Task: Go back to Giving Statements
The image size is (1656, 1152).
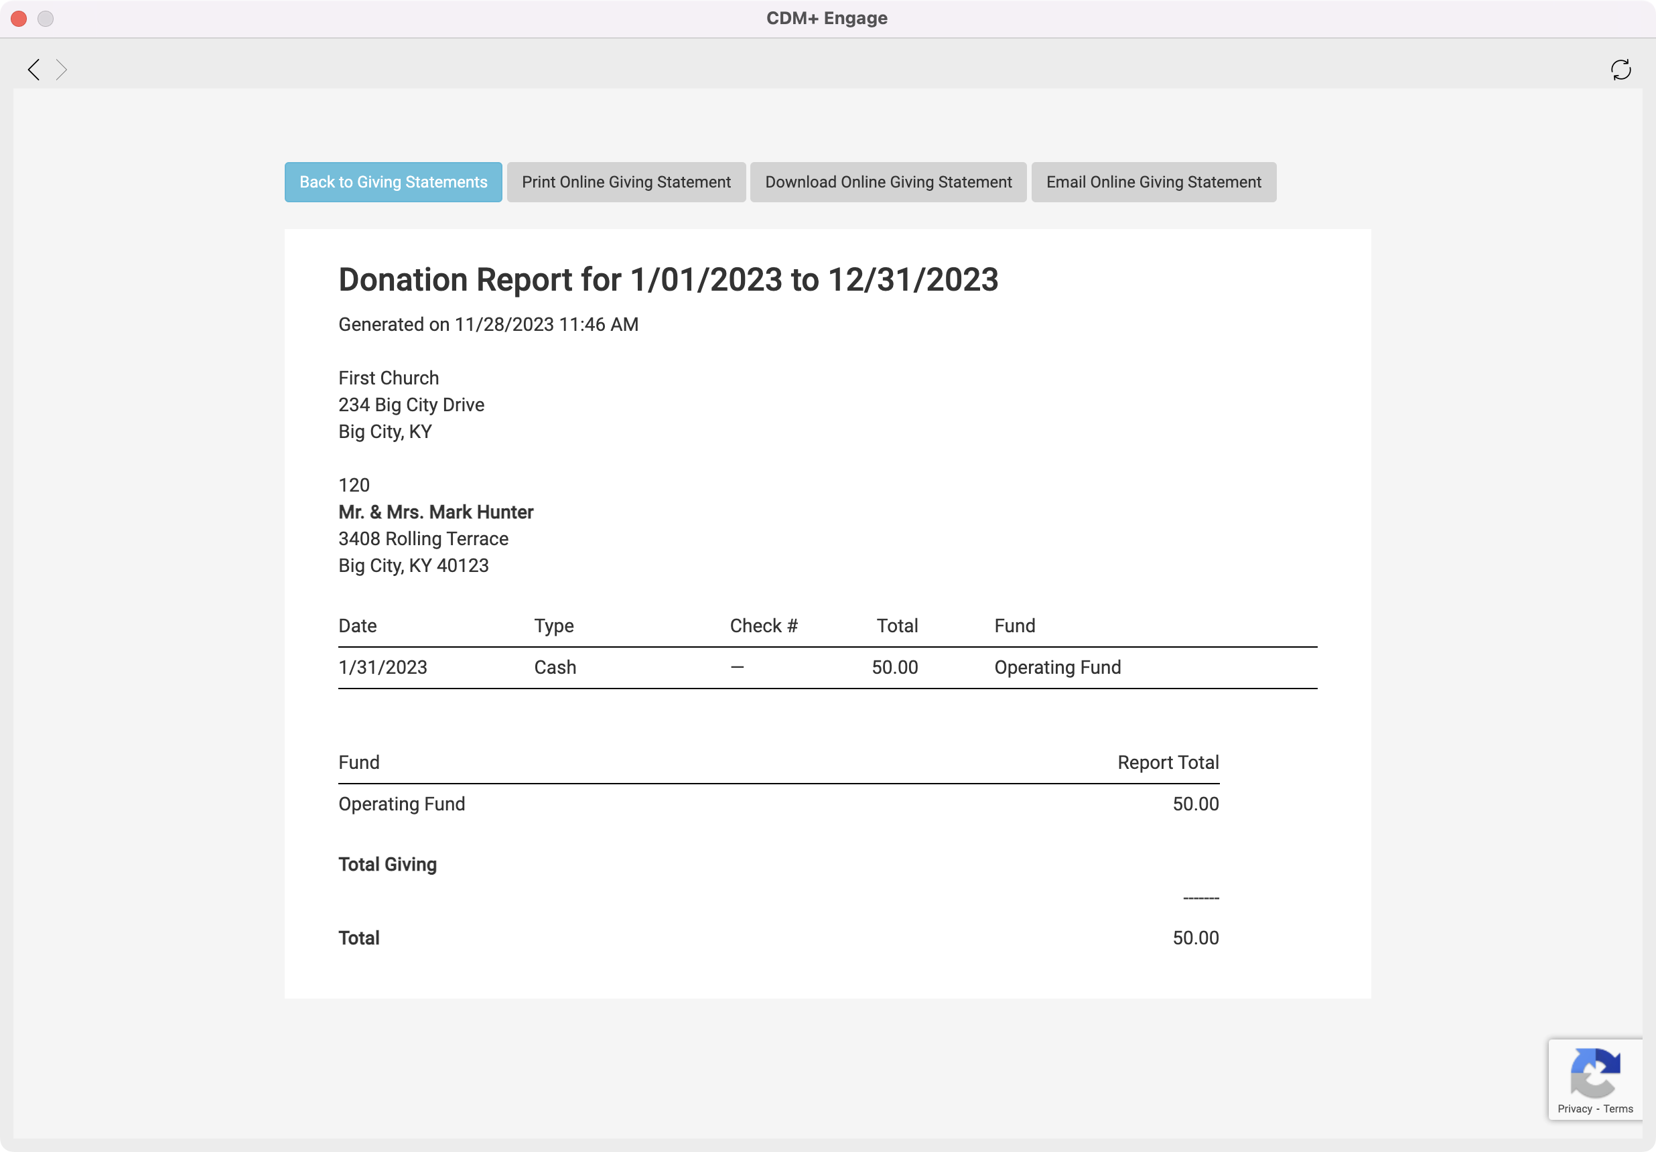Action: coord(393,182)
